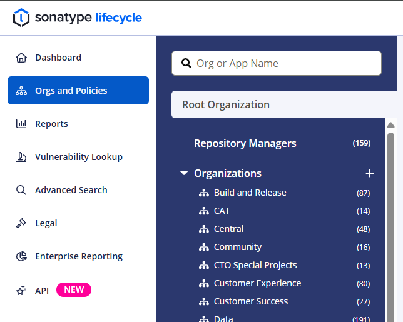Open the Legal section

pyautogui.click(x=78, y=223)
